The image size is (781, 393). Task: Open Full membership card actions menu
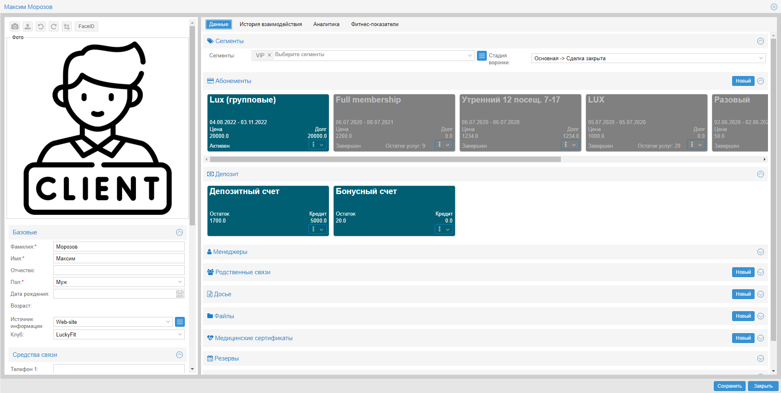coord(444,144)
